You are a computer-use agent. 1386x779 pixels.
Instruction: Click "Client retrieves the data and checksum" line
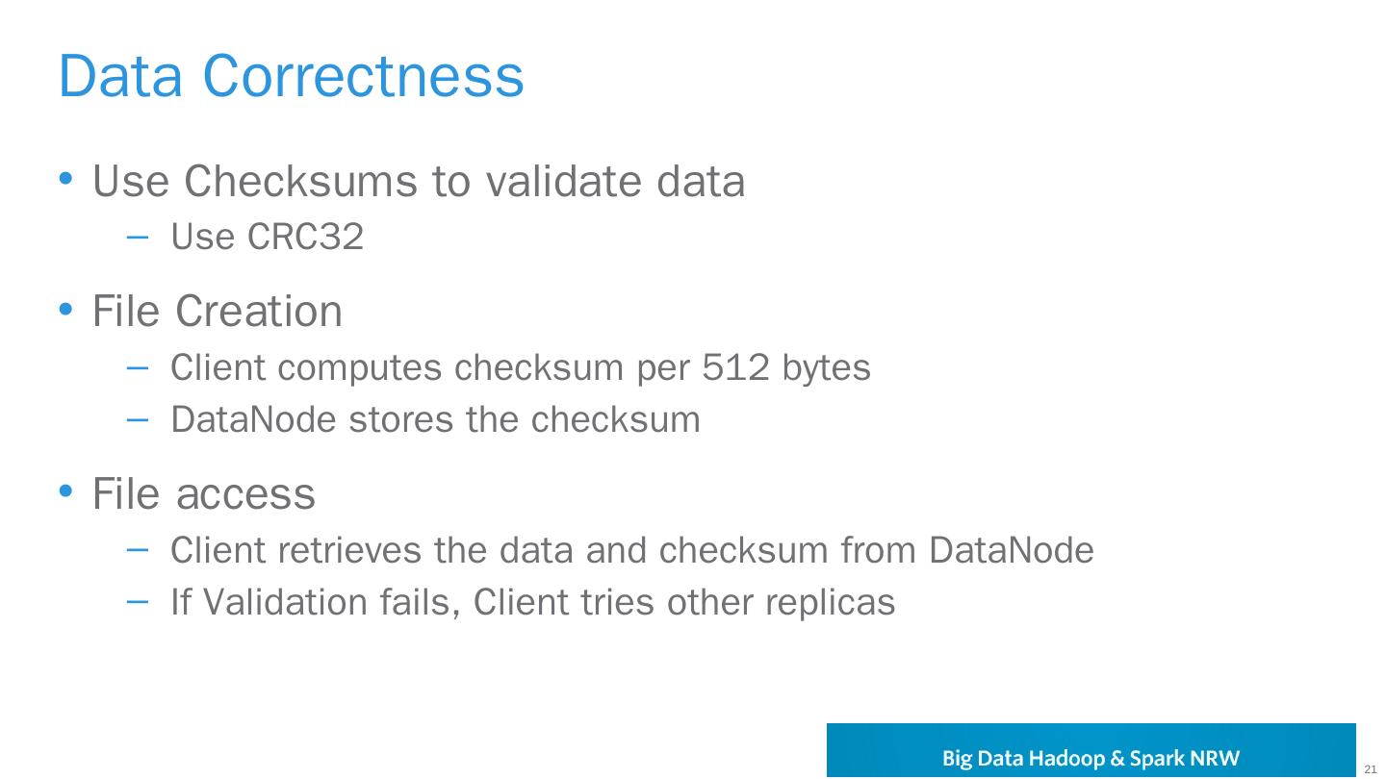coord(631,550)
